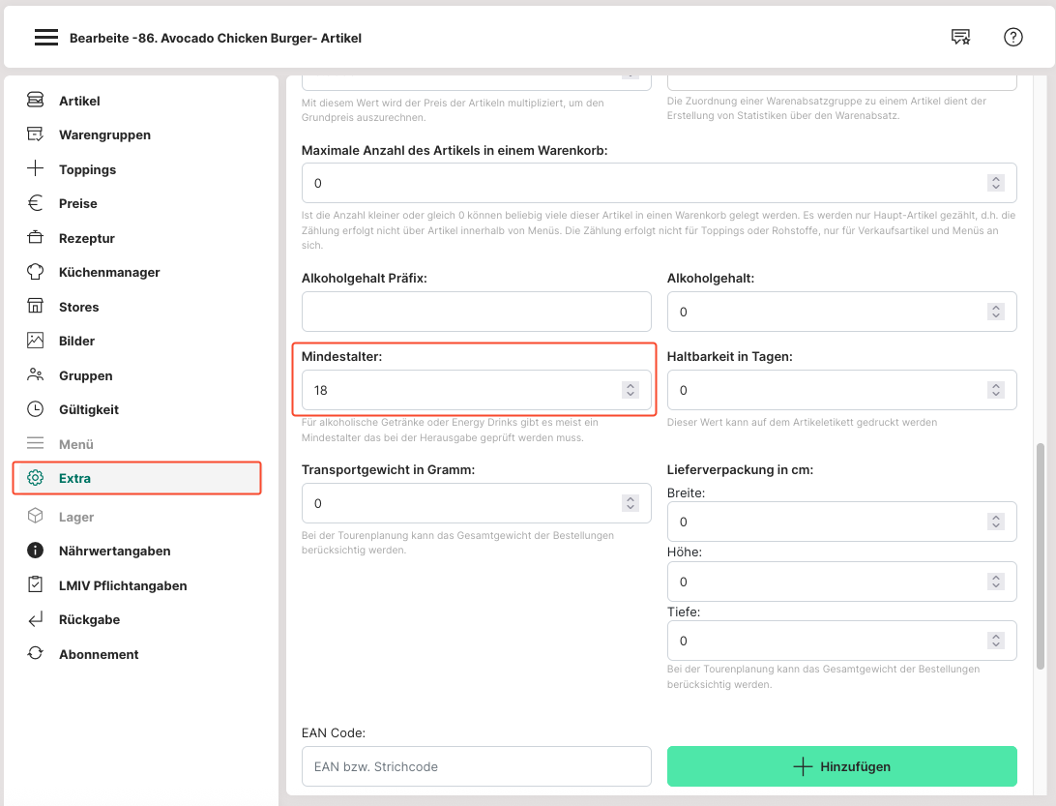Open the Preise section
This screenshot has height=806, width=1056.
[x=78, y=203]
